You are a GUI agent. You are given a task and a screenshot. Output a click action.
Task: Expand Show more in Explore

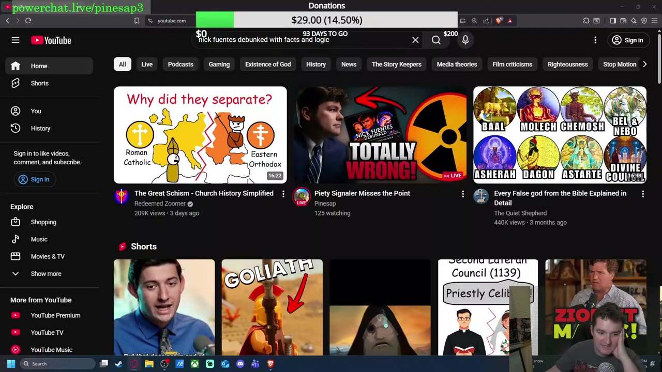point(50,274)
